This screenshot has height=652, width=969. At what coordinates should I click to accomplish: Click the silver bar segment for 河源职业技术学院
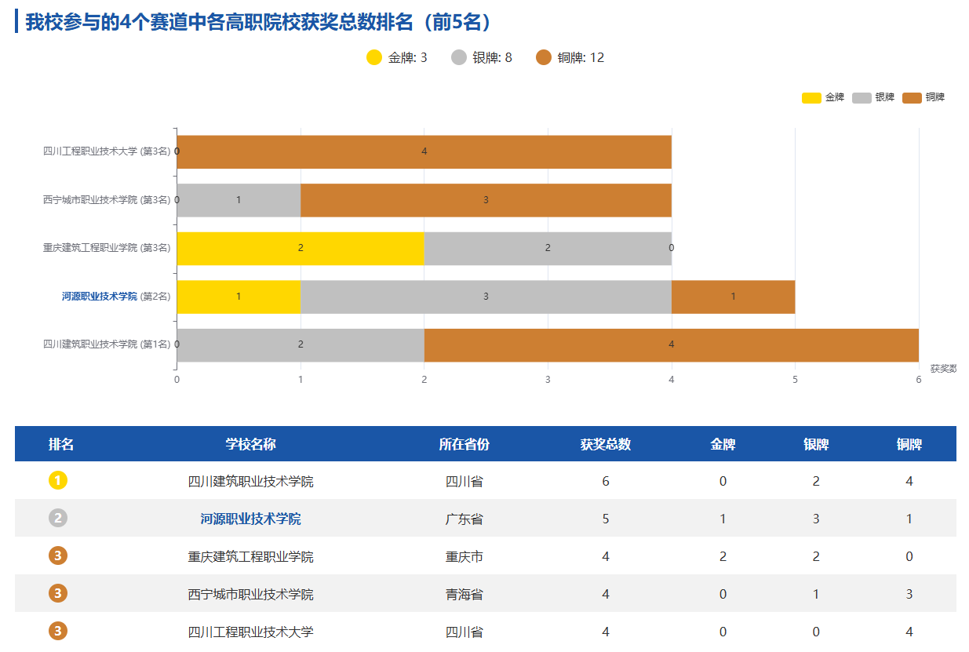486,297
